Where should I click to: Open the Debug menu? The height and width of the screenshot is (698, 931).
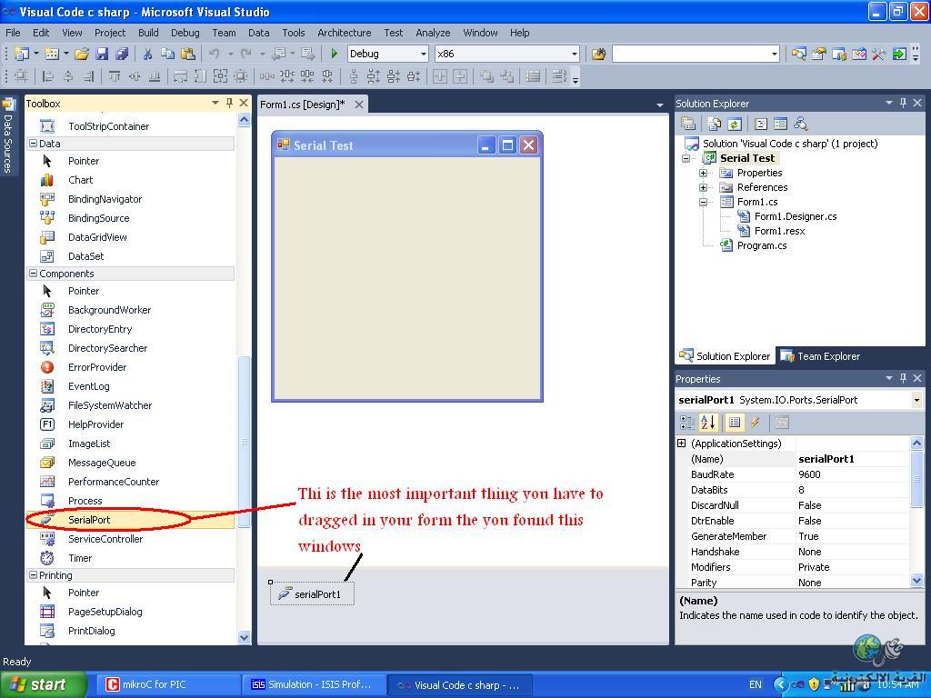click(185, 33)
